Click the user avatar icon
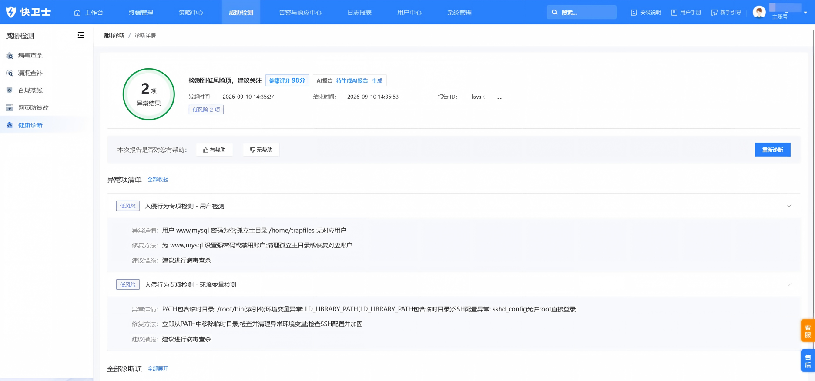The width and height of the screenshot is (815, 381). coord(759,12)
